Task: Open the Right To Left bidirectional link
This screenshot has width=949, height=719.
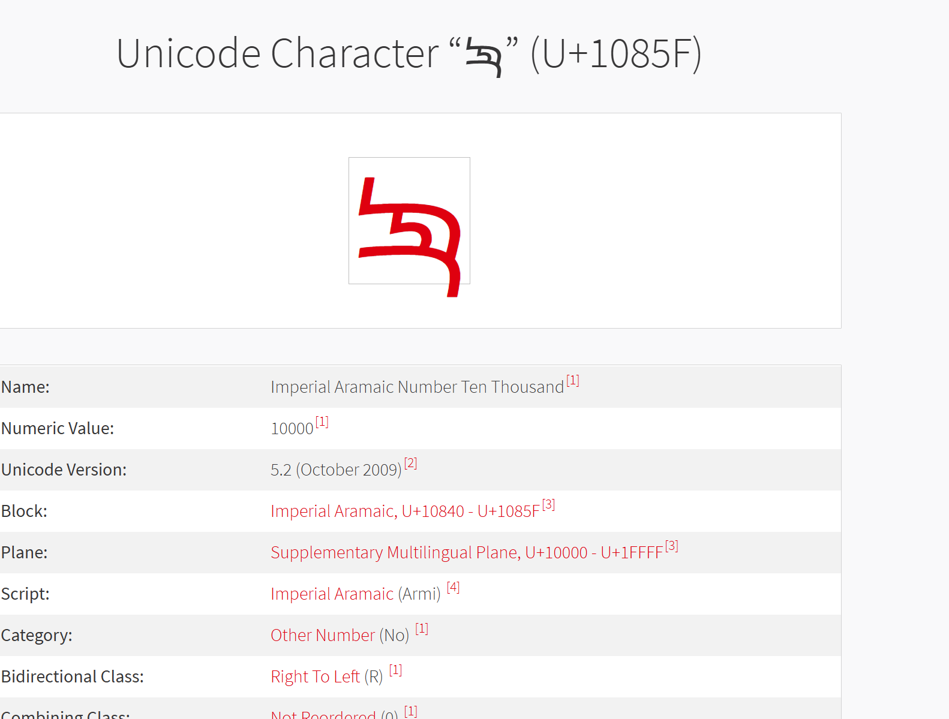Action: point(315,676)
